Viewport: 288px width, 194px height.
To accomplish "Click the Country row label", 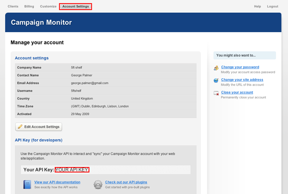I will tap(23, 98).
